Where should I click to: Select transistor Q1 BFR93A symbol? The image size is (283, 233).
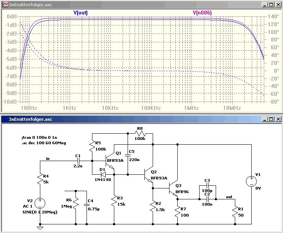point(110,161)
